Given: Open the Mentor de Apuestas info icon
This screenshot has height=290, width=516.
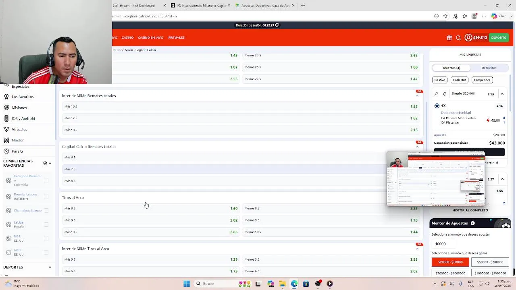Looking at the screenshot, I should click(x=472, y=223).
